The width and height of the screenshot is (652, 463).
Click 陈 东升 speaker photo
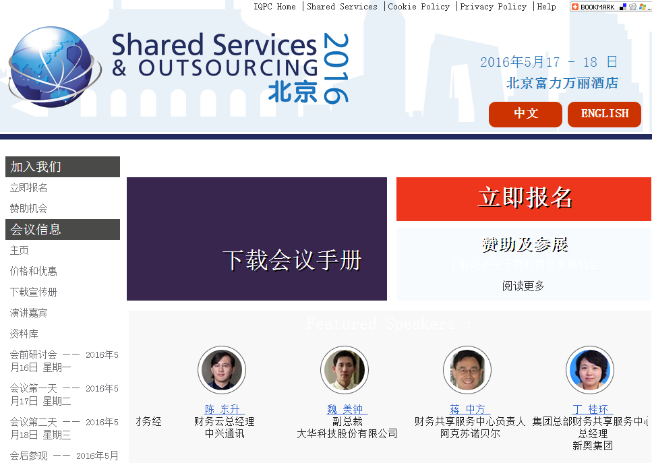[222, 370]
